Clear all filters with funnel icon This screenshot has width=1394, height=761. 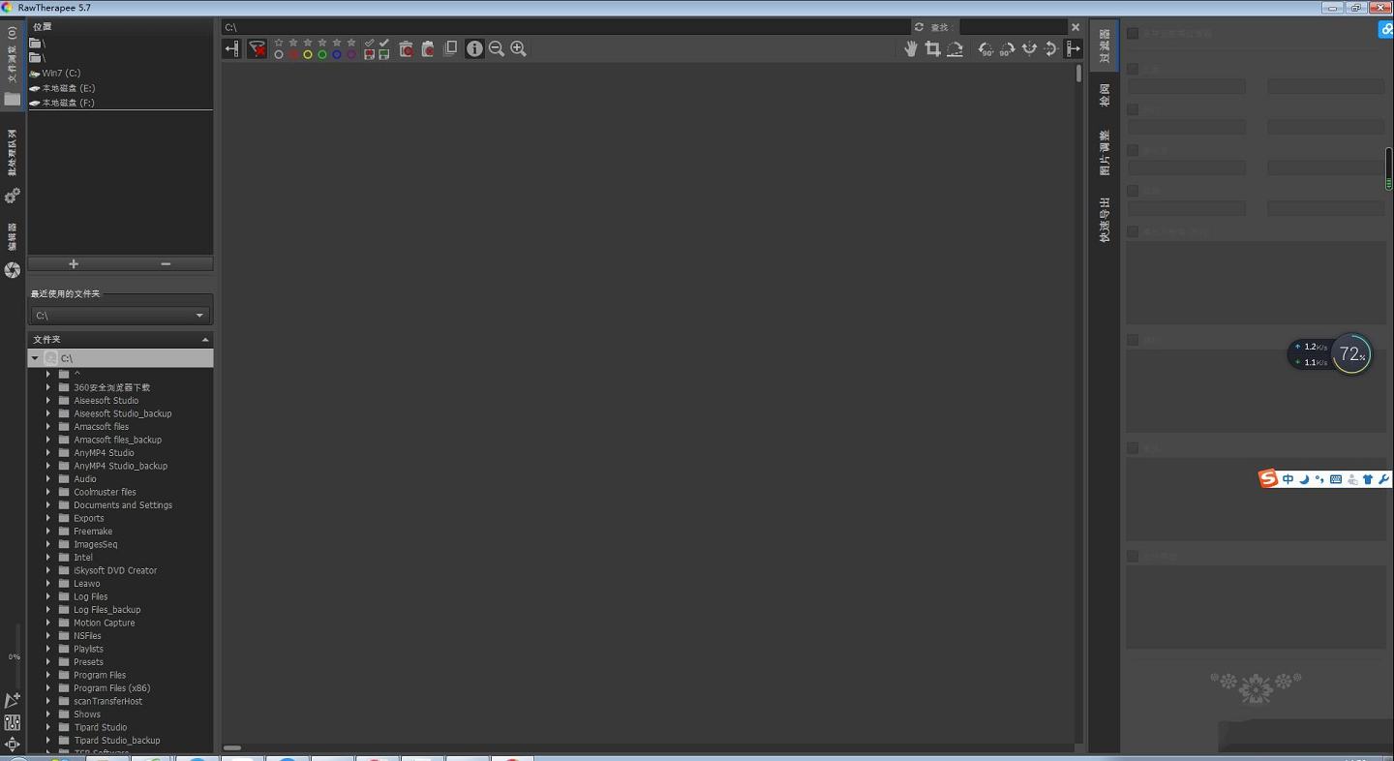(x=257, y=48)
